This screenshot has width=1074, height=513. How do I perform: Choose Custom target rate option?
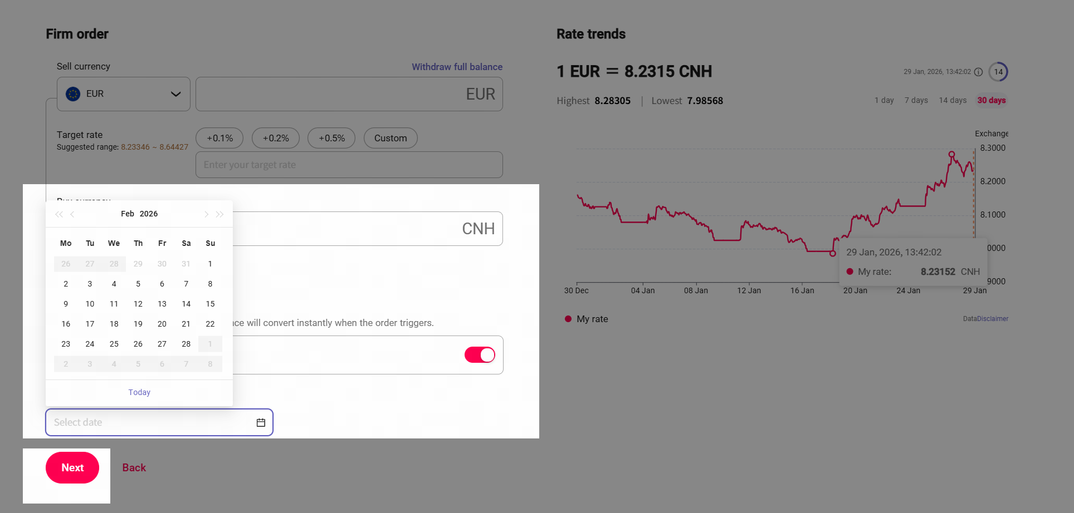click(x=390, y=138)
